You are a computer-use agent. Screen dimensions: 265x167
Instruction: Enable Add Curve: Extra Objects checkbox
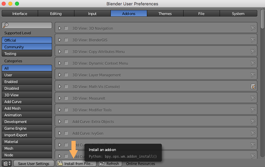point(66,121)
